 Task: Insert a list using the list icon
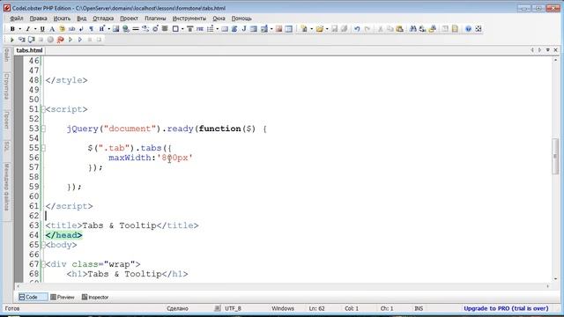211,29
